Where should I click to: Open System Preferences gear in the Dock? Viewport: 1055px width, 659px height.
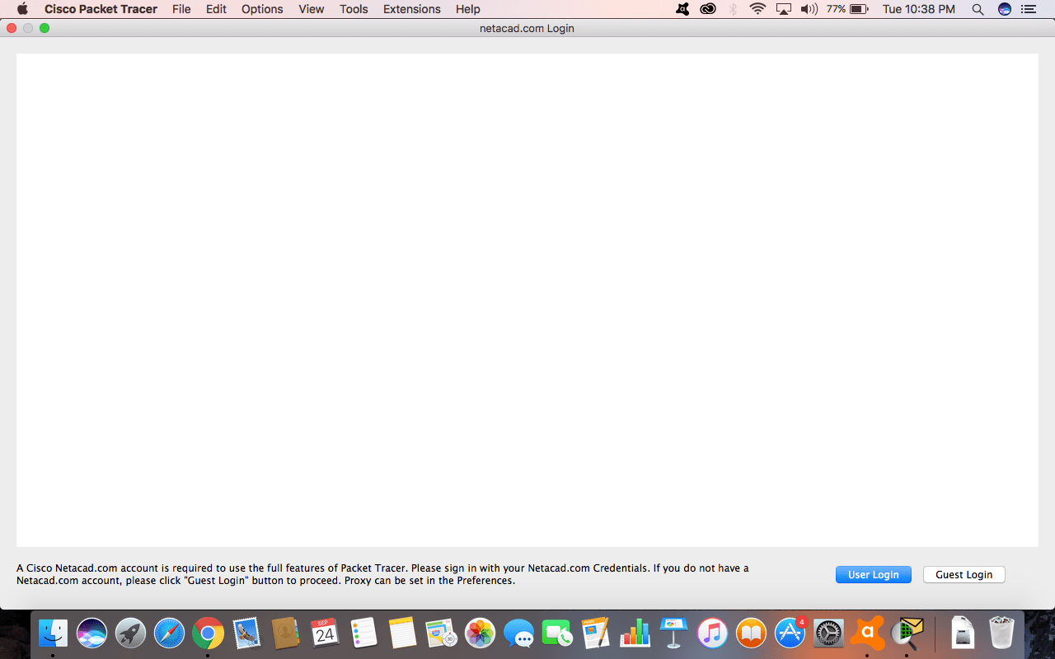[829, 633]
